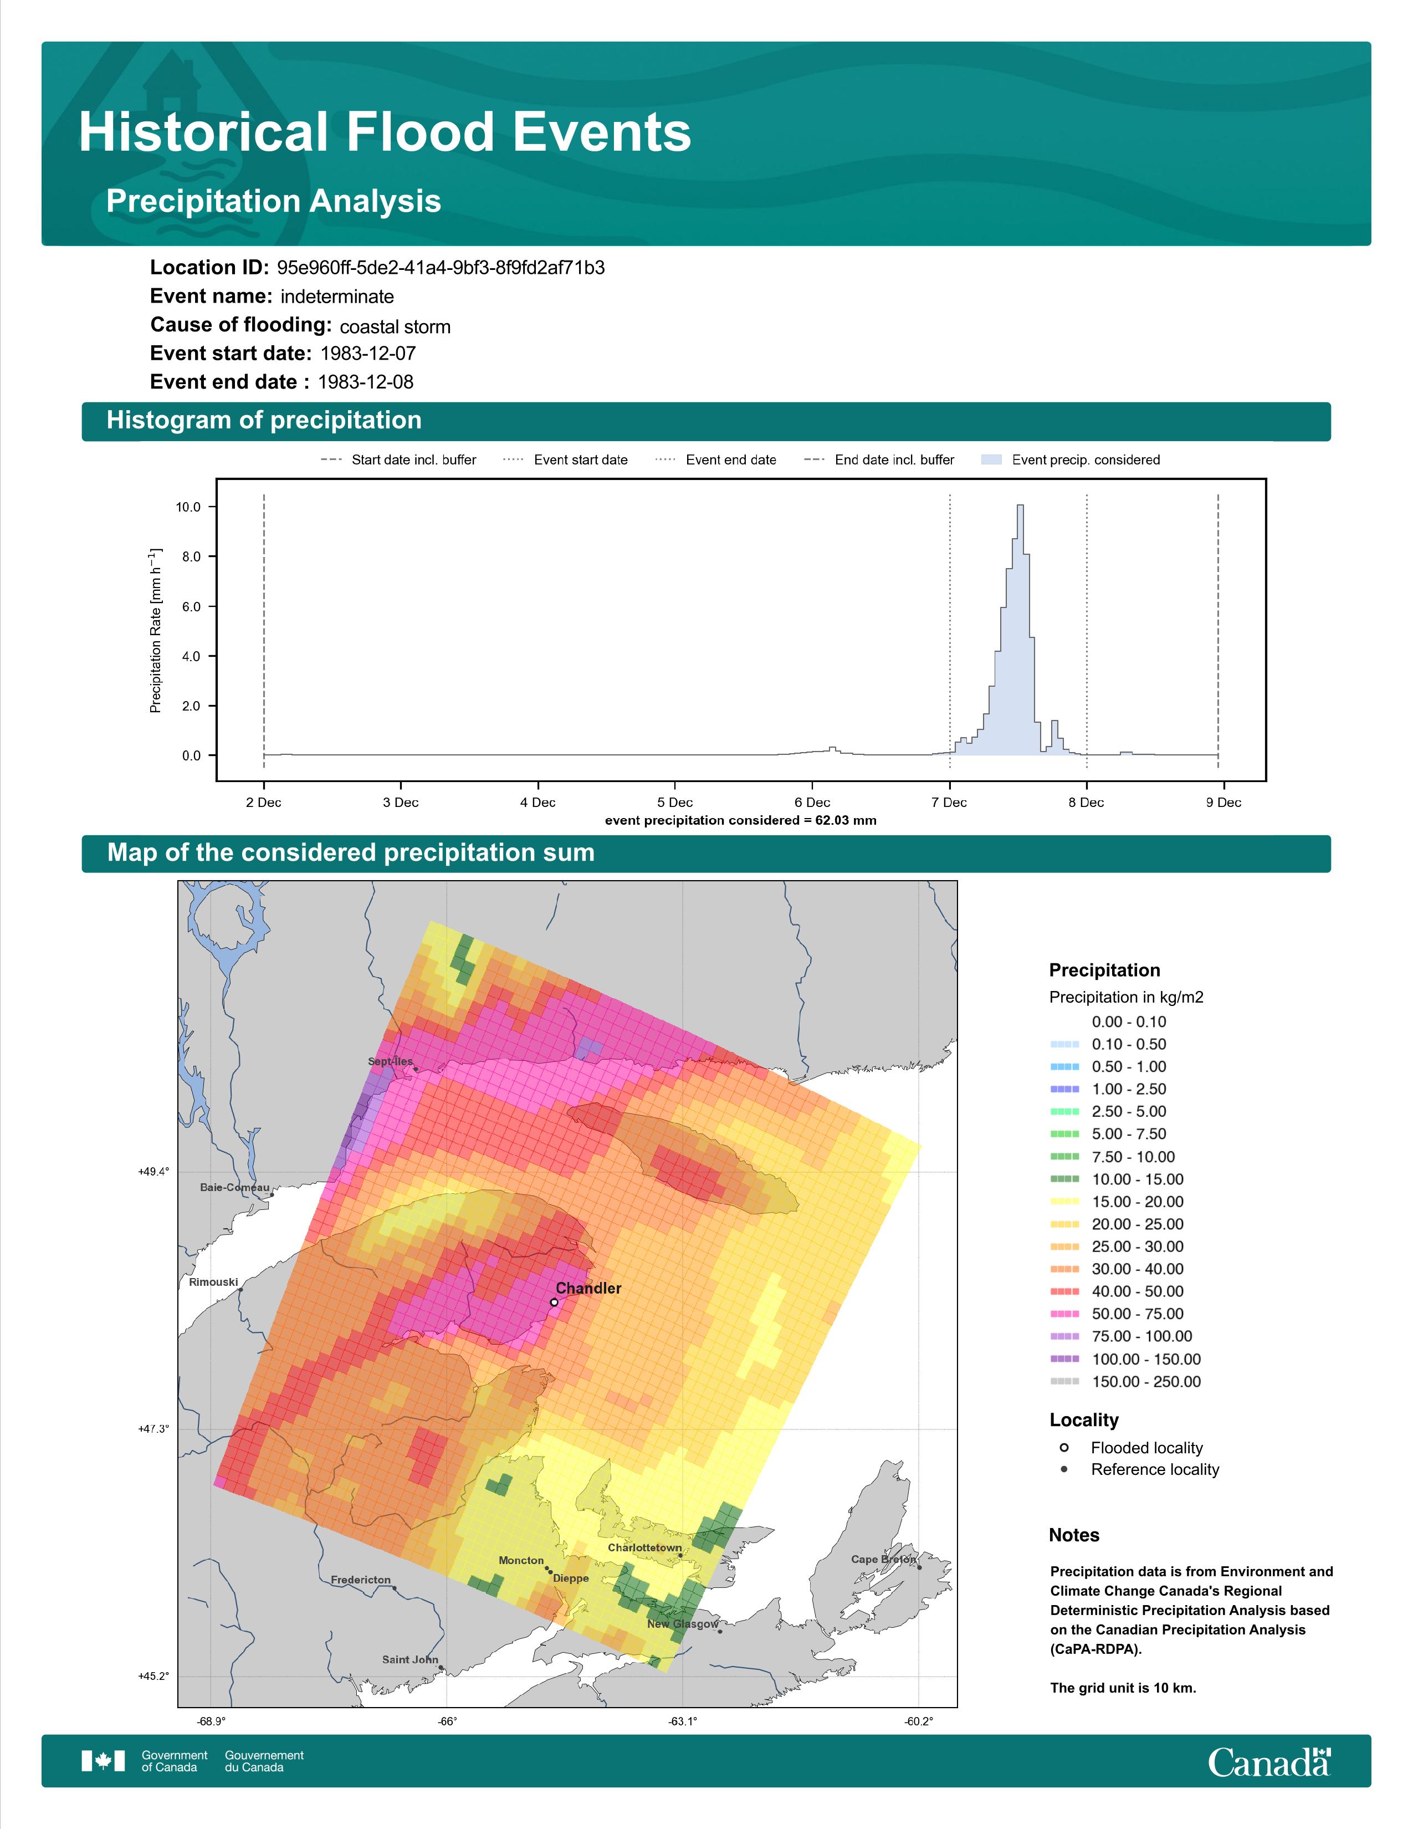This screenshot has height=1829, width=1413.
Task: Click the Precipitation in kg/m2 legend subtitle
Action: [1126, 998]
